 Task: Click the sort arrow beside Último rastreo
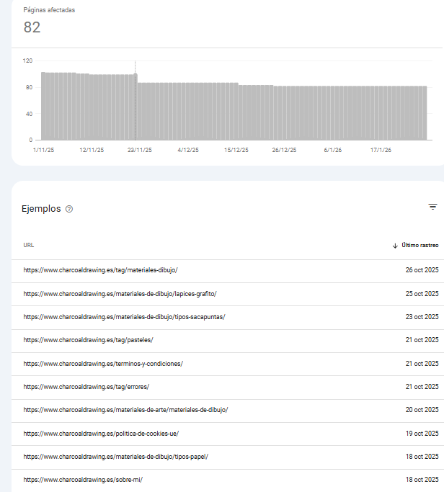click(x=395, y=246)
